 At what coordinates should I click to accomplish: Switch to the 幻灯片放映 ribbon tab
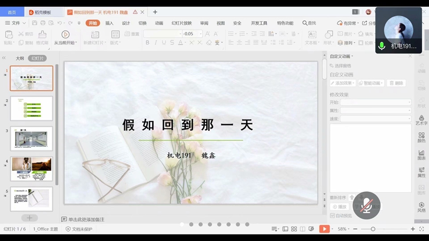[x=181, y=23]
